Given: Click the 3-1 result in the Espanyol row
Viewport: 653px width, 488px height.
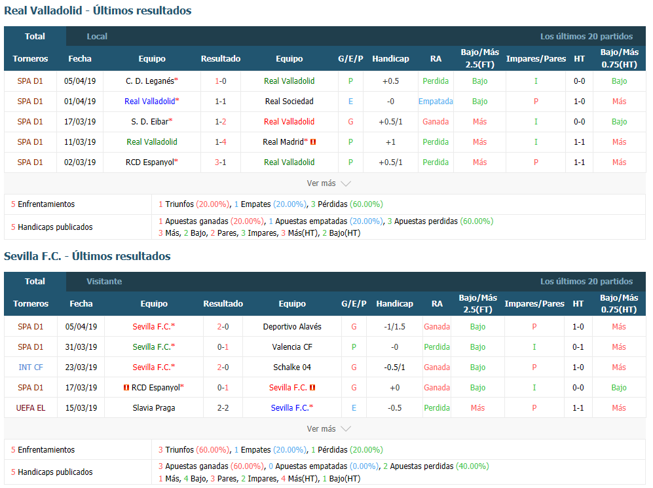Looking at the screenshot, I should tap(221, 162).
